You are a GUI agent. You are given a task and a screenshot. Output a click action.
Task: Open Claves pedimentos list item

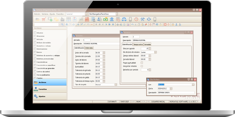(x=43, y=75)
